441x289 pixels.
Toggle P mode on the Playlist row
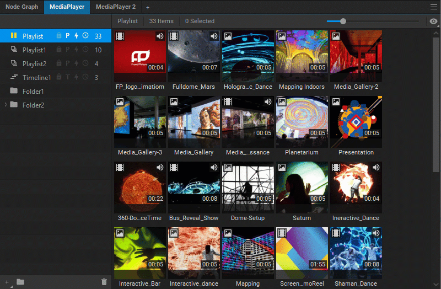pyautogui.click(x=67, y=36)
